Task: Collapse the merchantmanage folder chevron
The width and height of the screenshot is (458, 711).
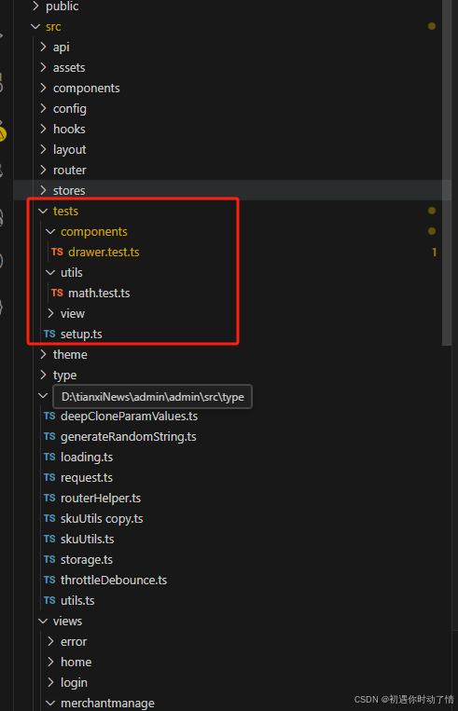Action: (50, 704)
